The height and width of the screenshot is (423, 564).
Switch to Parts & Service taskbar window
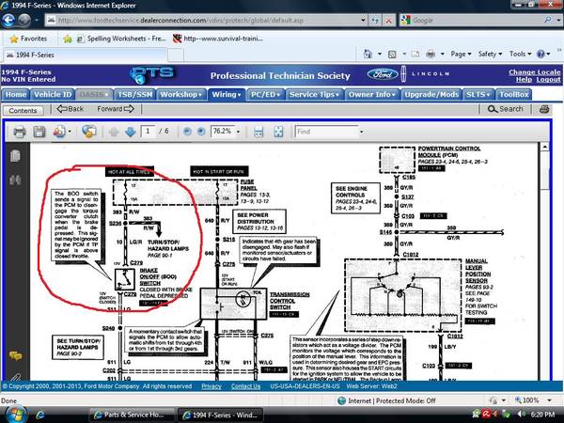pyautogui.click(x=130, y=415)
